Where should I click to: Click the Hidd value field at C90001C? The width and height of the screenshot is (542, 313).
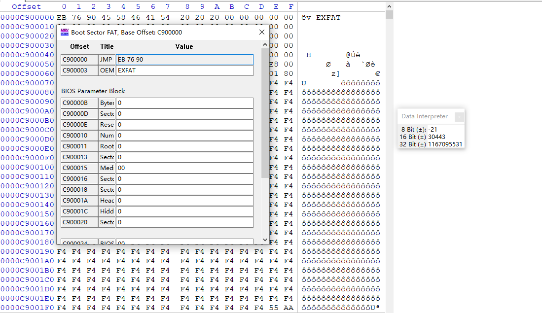(x=184, y=211)
